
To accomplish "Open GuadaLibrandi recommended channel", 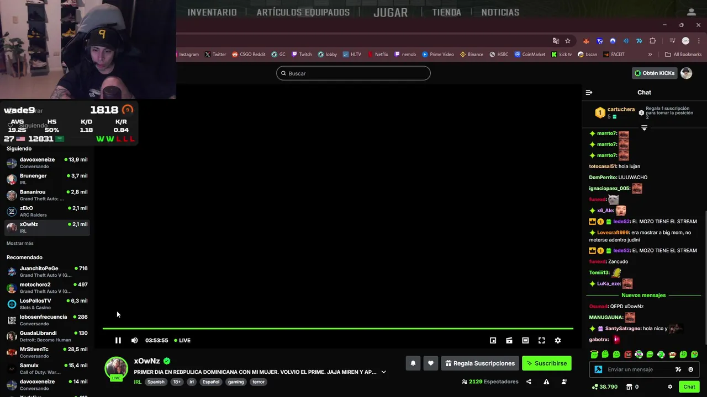I will click(47, 336).
